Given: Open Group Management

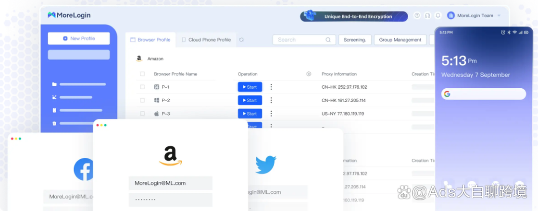Looking at the screenshot, I should (400, 40).
